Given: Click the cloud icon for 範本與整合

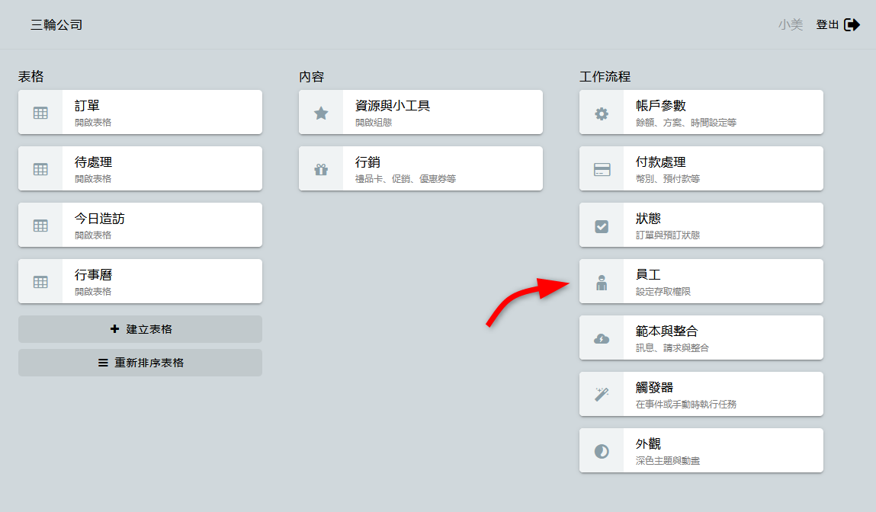Looking at the screenshot, I should click(602, 338).
